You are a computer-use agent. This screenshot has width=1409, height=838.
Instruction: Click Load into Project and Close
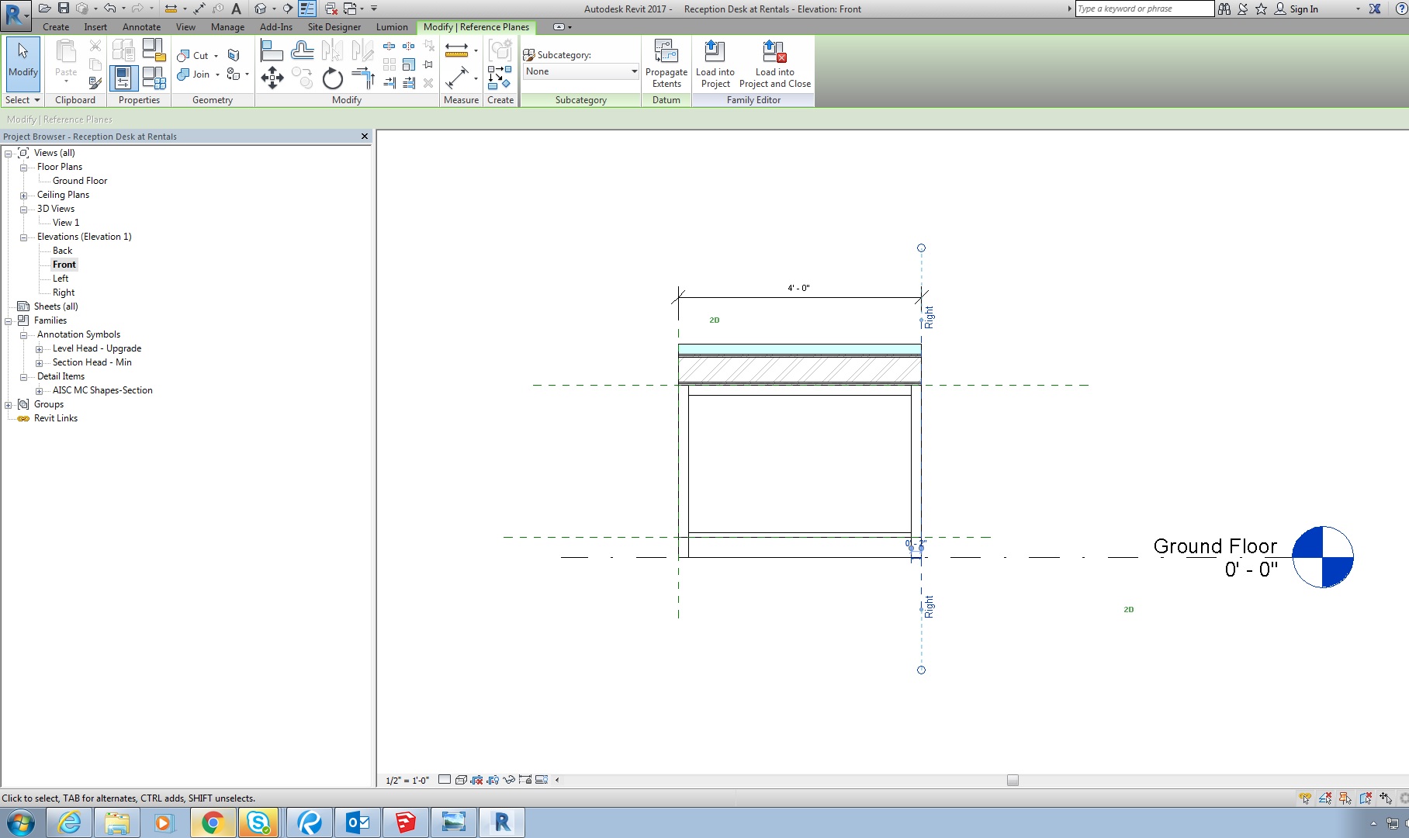(774, 64)
